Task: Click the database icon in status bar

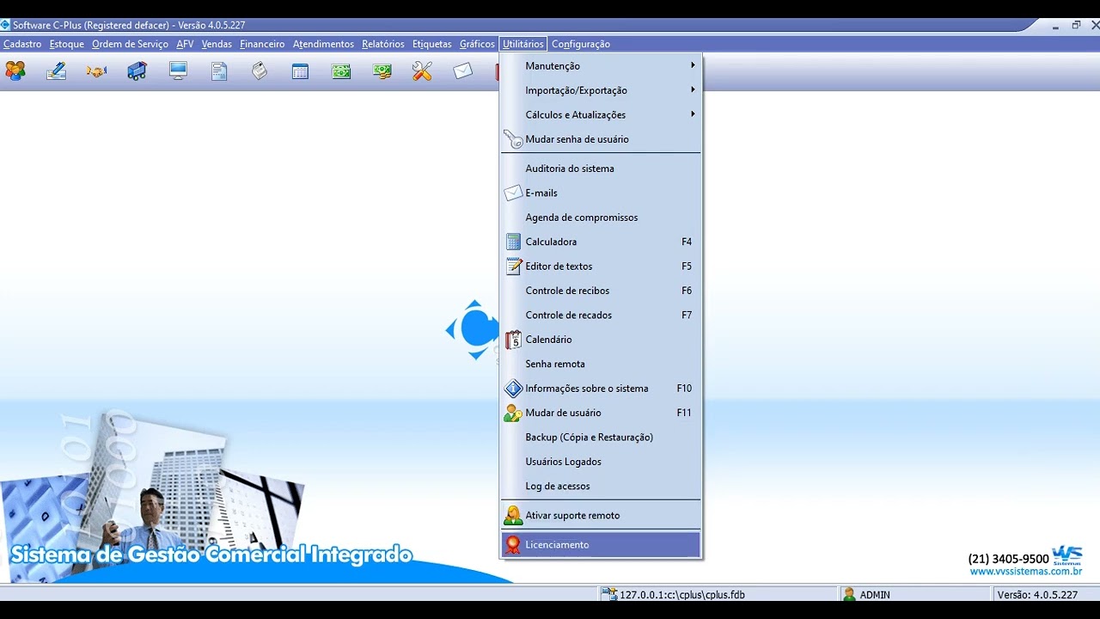Action: pos(609,594)
